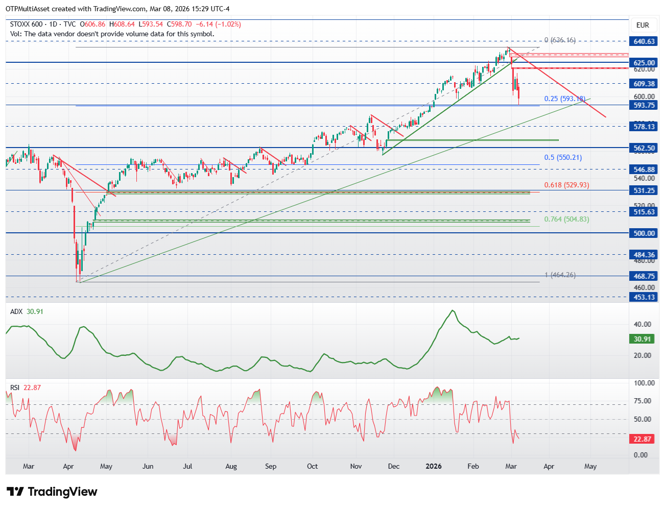Select the 0.764 (504.83) retracement label
The height and width of the screenshot is (509, 665).
tap(566, 219)
